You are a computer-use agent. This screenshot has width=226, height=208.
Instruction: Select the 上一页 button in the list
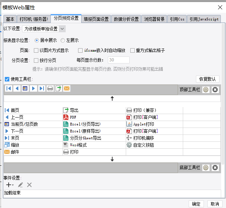[33, 117]
